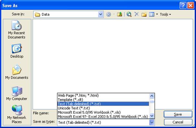Screen dimensions: 196x128
Task: Create a new folder
Action: point(144,14)
